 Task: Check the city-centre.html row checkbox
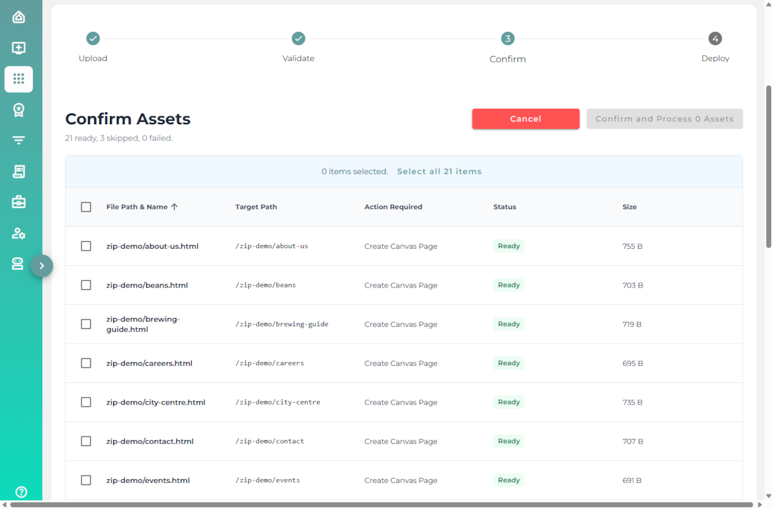[86, 402]
